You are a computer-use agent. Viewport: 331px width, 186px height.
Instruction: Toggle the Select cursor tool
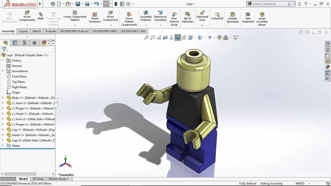click(106, 4)
